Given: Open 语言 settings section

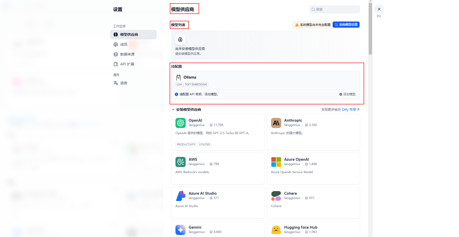Looking at the screenshot, I should (x=124, y=83).
